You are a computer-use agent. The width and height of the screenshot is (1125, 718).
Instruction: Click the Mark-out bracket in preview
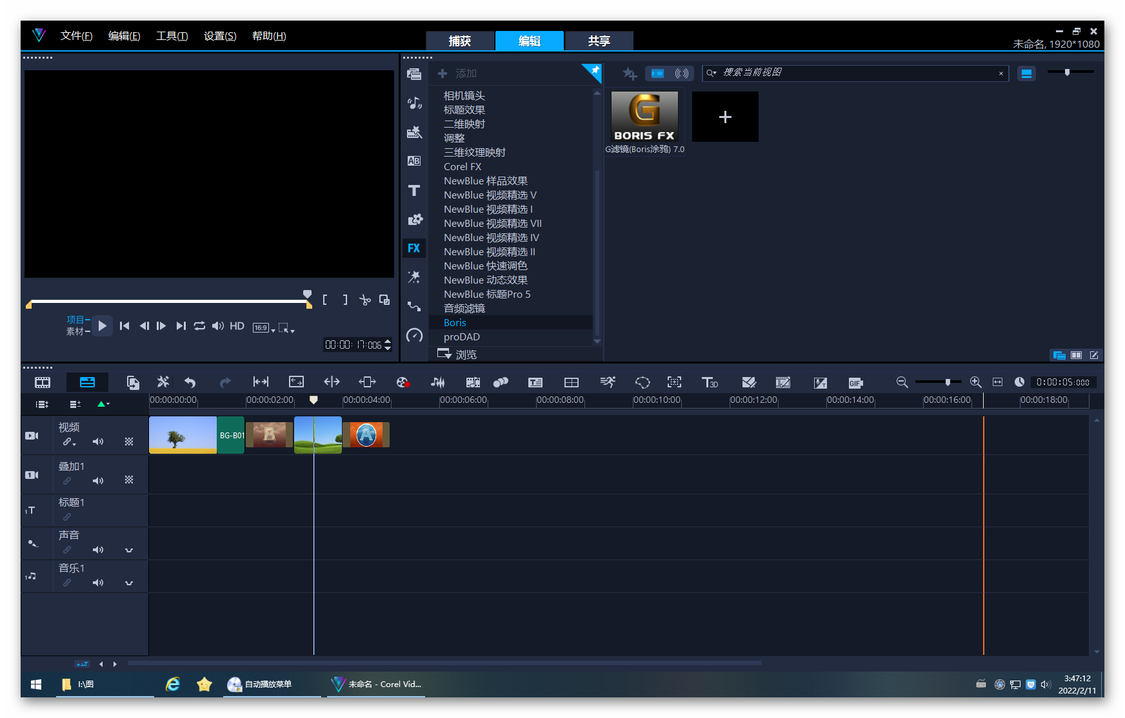click(x=345, y=300)
